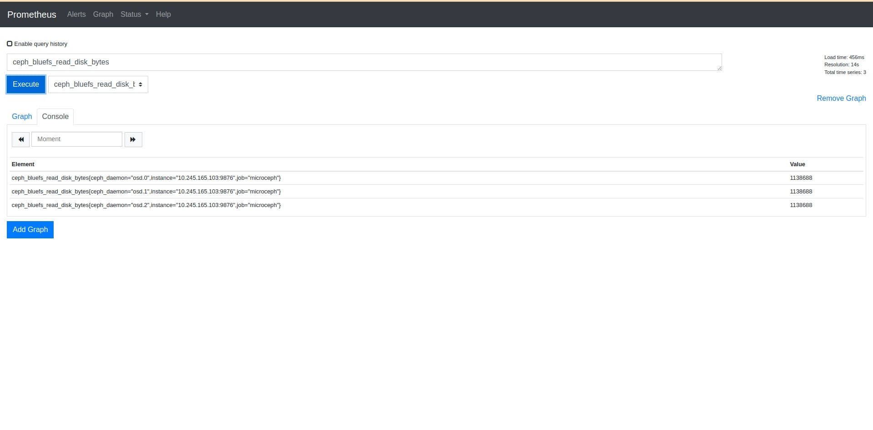Click the Execute button
Image resolution: width=873 pixels, height=430 pixels.
[25, 84]
